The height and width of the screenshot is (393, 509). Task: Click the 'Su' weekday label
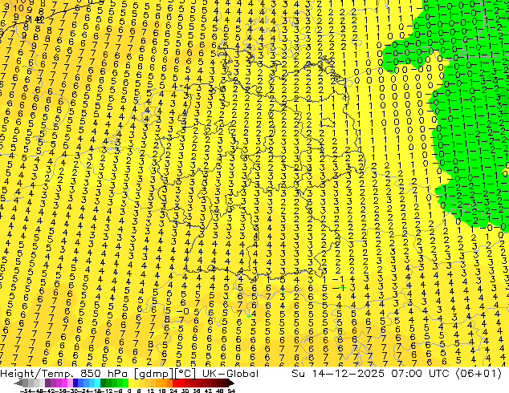[x=299, y=374]
